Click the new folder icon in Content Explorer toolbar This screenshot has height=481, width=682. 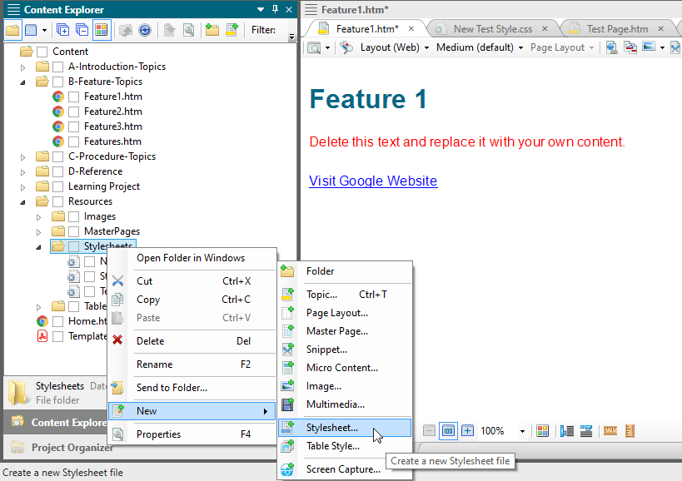click(x=212, y=30)
